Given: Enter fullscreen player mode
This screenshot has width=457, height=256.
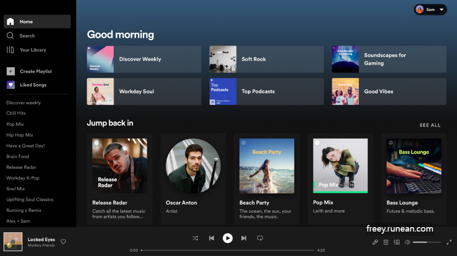Looking at the screenshot, I should click(x=449, y=242).
